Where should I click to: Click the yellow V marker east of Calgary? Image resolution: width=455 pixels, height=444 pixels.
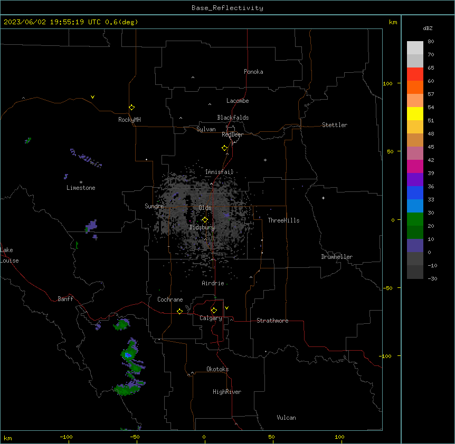click(x=226, y=308)
